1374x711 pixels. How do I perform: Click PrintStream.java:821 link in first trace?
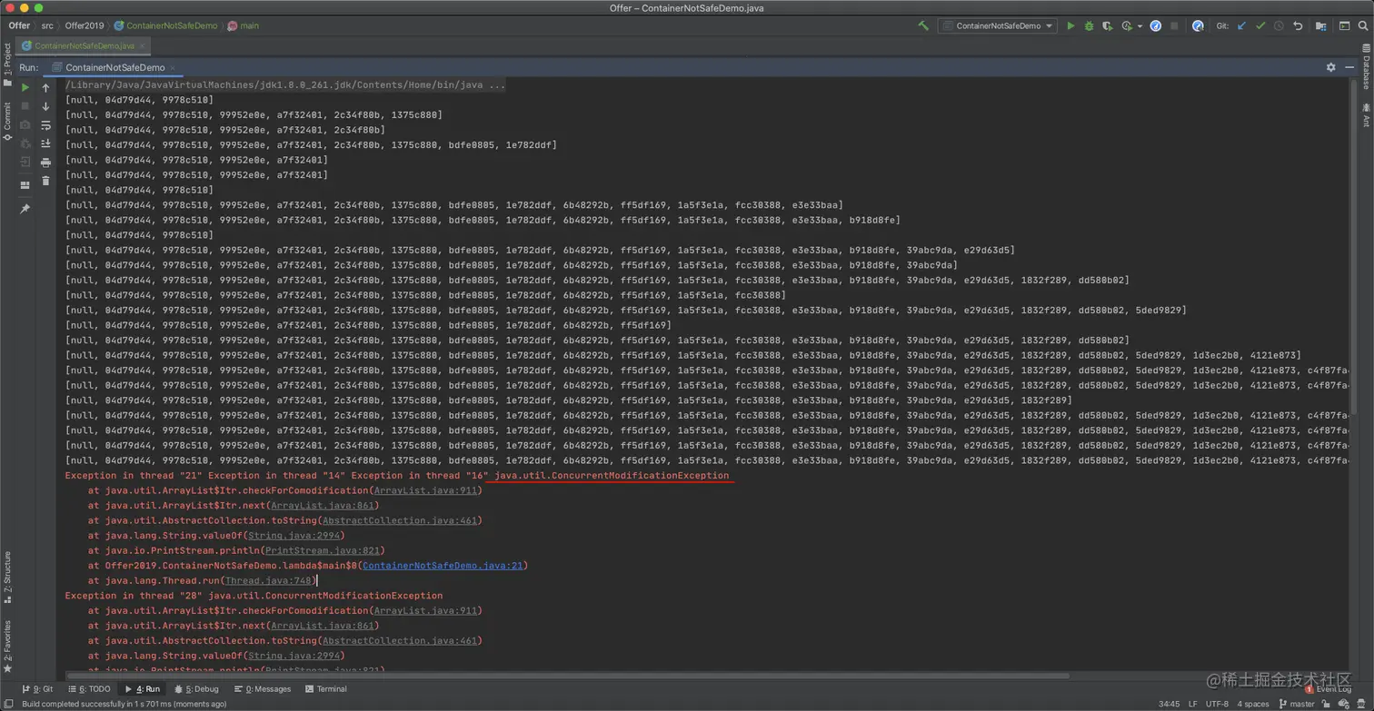322,550
